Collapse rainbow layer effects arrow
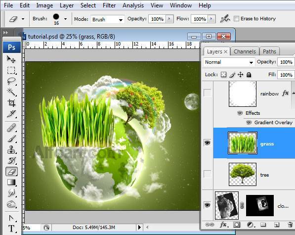 point(294,93)
